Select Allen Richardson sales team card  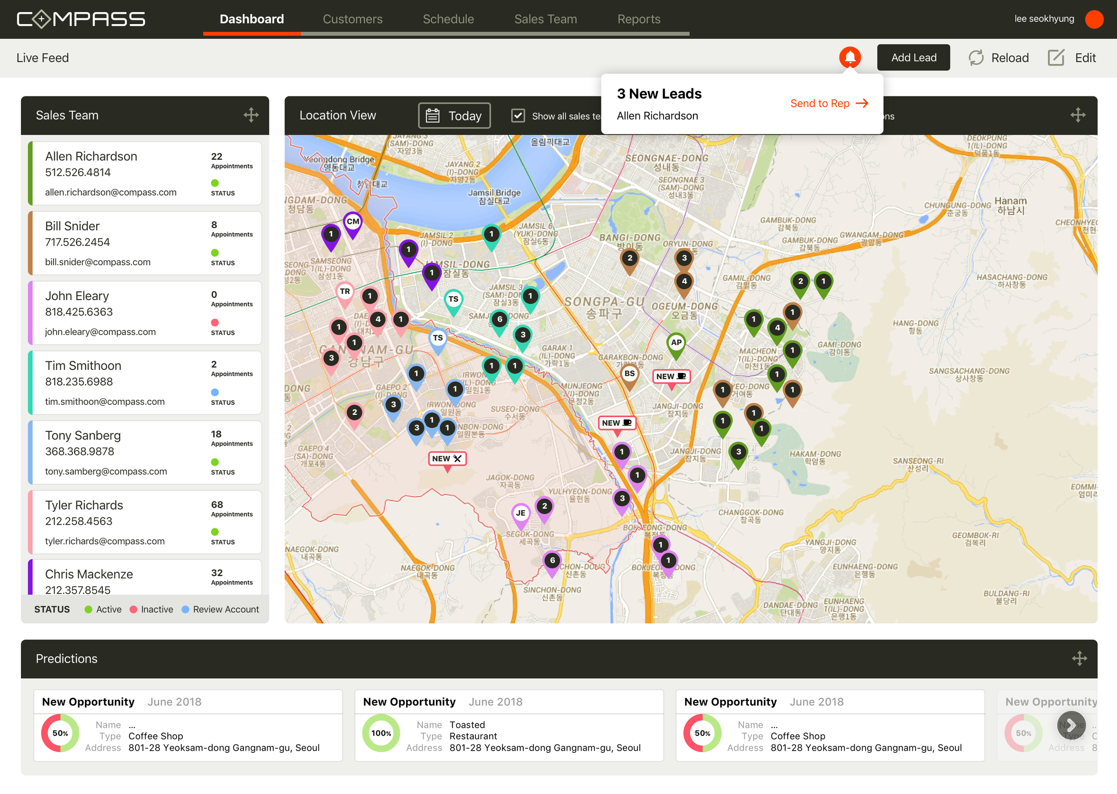pyautogui.click(x=145, y=174)
